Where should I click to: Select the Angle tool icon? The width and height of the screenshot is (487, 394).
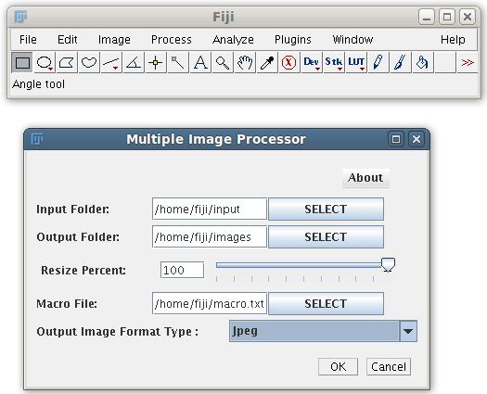(x=134, y=62)
